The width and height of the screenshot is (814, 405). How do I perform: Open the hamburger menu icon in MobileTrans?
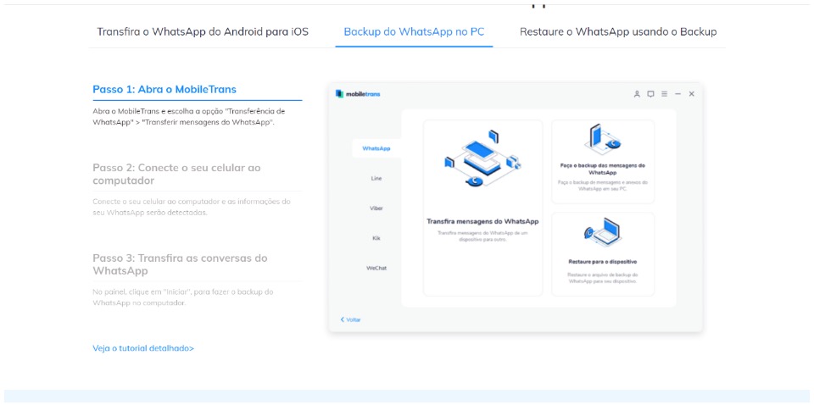(x=664, y=94)
